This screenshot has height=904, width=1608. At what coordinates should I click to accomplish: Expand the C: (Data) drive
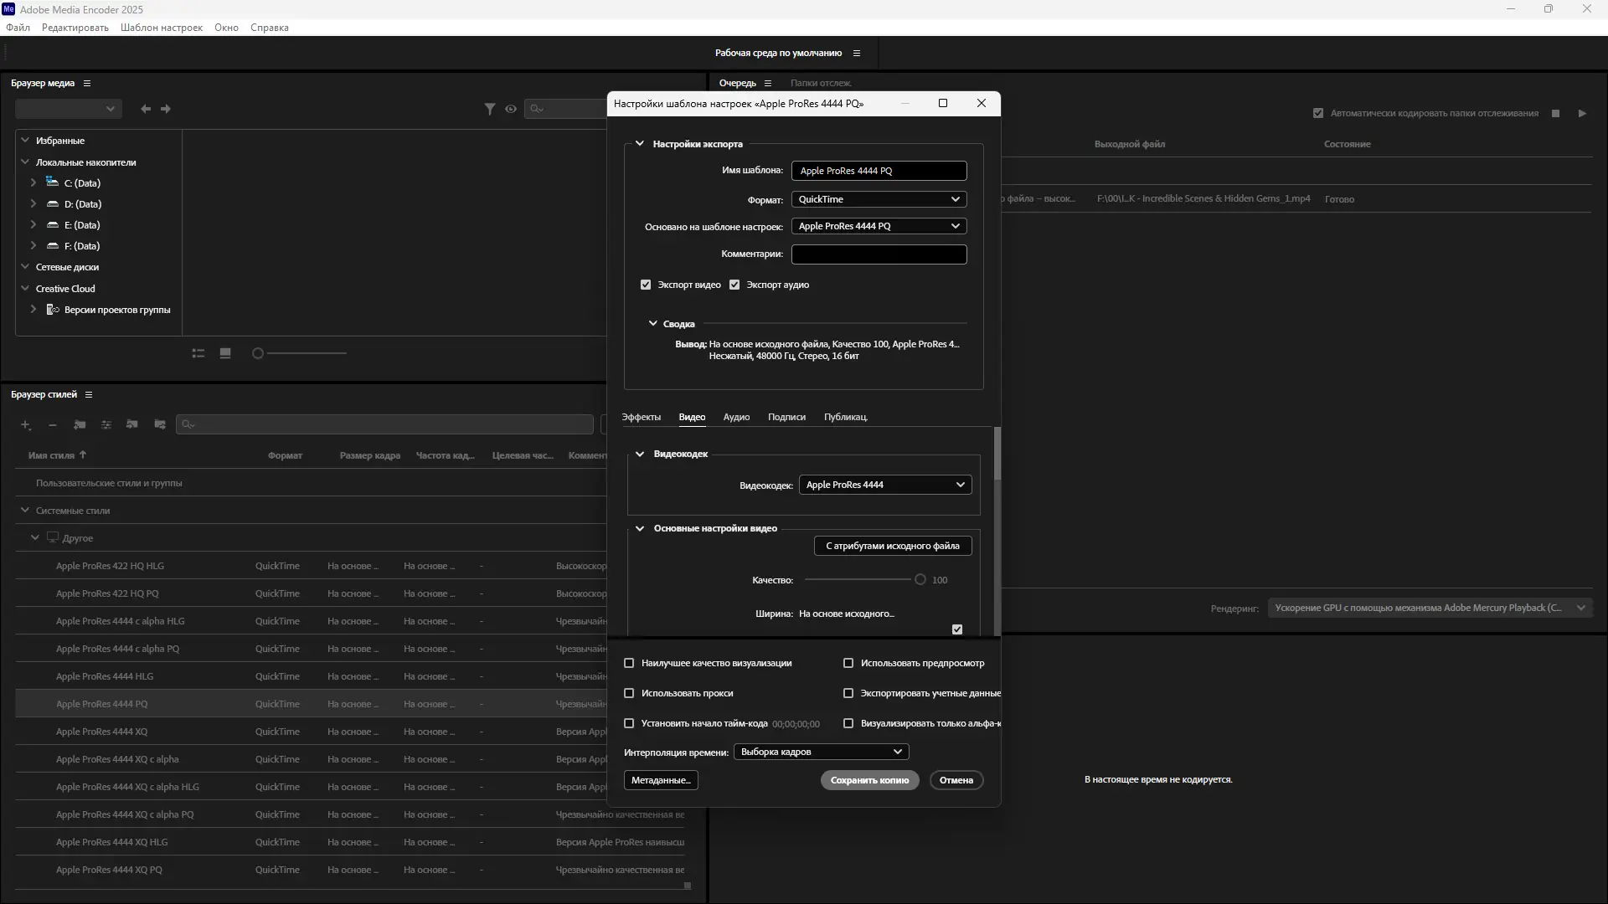tap(33, 182)
